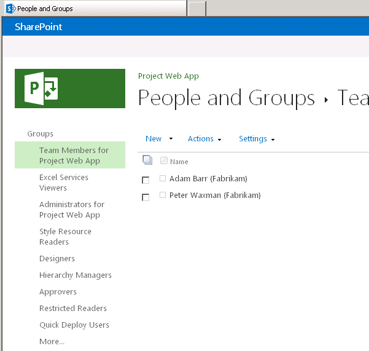
Task: Click the SharePoint link in top bar
Action: point(38,27)
